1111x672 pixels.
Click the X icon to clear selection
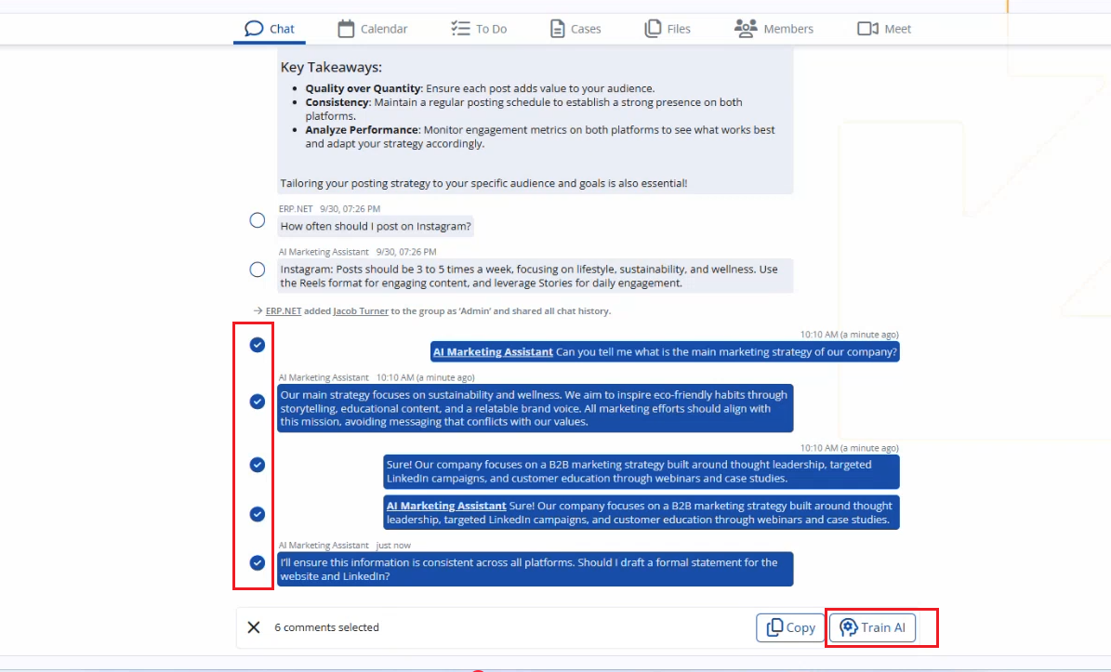tap(254, 627)
